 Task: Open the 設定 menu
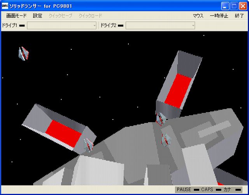point(37,16)
